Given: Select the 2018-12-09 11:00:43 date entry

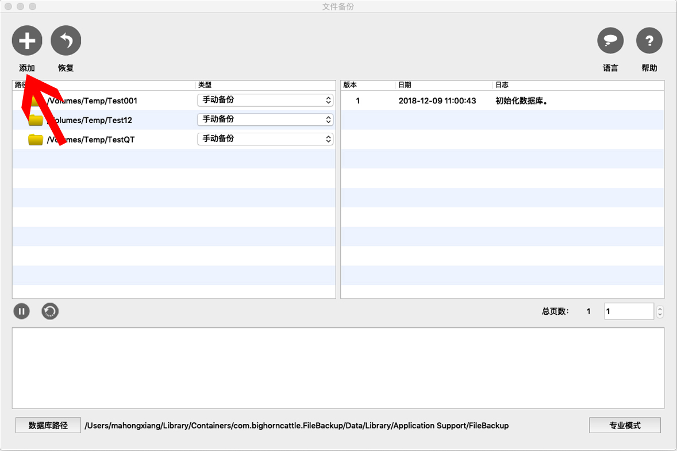Looking at the screenshot, I should tap(437, 101).
